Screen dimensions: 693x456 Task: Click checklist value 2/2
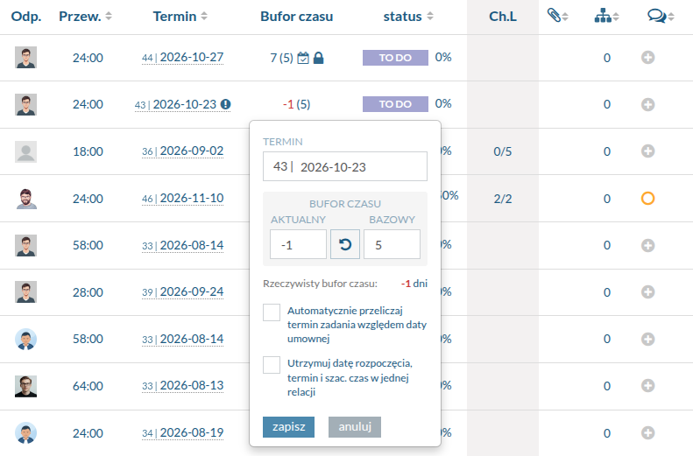coord(503,199)
